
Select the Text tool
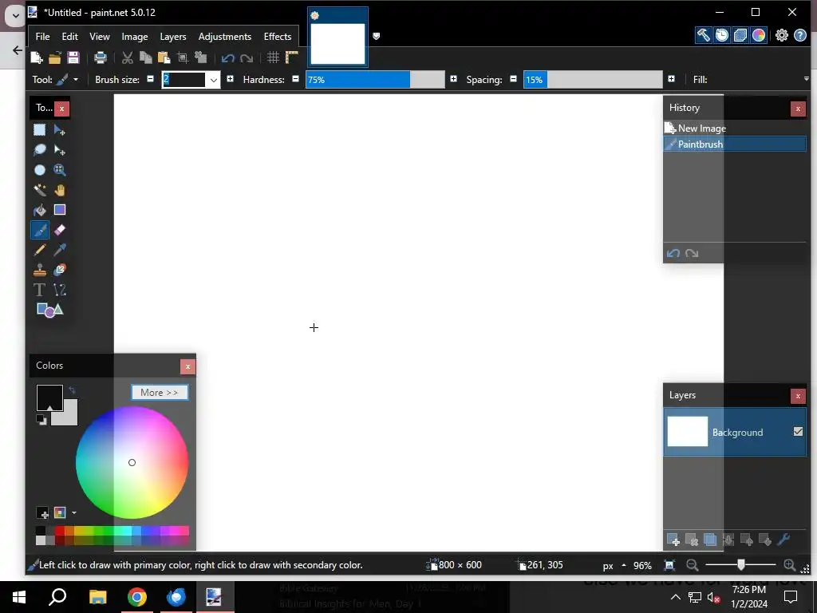(40, 290)
